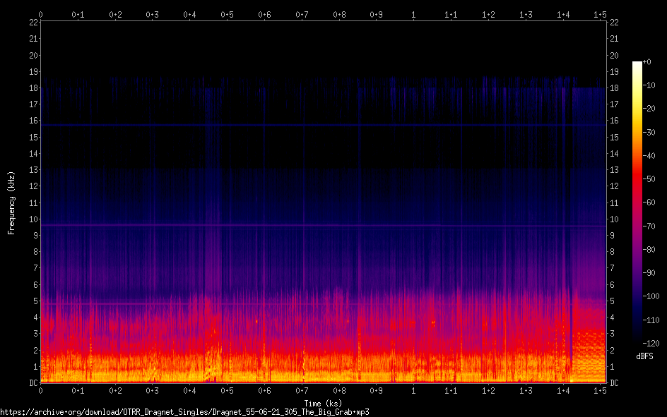Click the white top of the dBFS color bar

click(637, 65)
